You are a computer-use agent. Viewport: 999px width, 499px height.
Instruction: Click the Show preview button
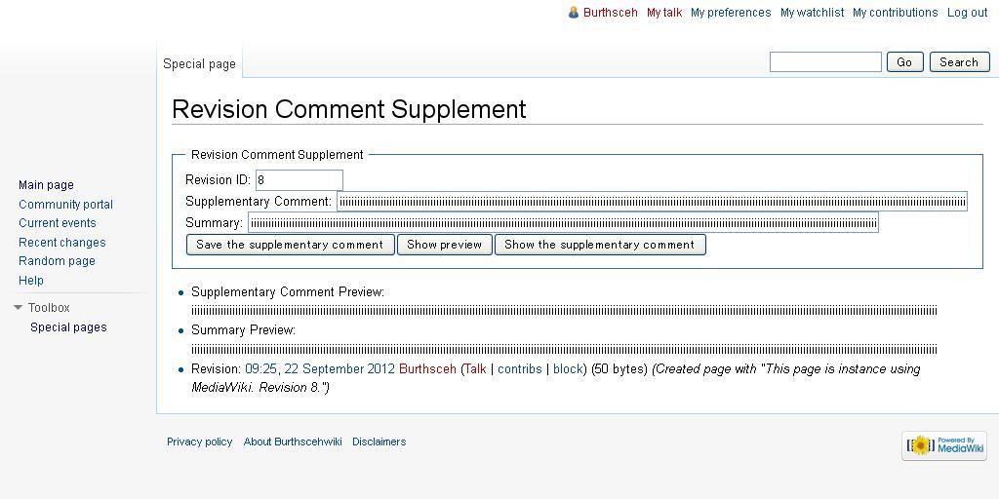point(444,245)
